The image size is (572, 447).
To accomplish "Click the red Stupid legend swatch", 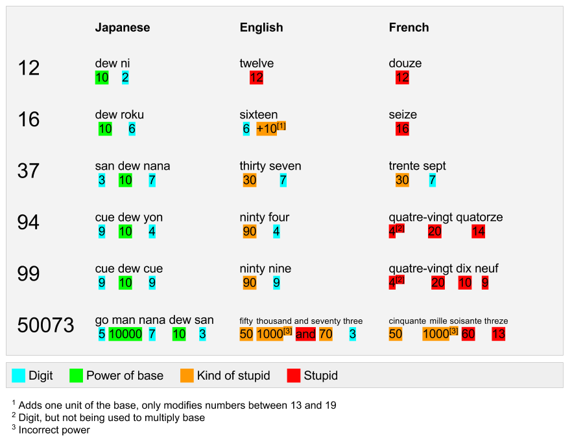I will point(294,376).
